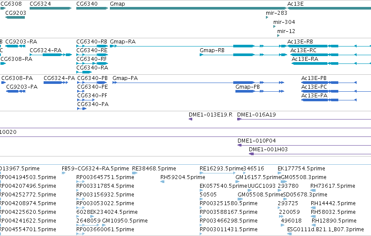The height and width of the screenshot is (236, 371).
Task: Click the CG6324-PA coding glyph
Action: point(56,83)
